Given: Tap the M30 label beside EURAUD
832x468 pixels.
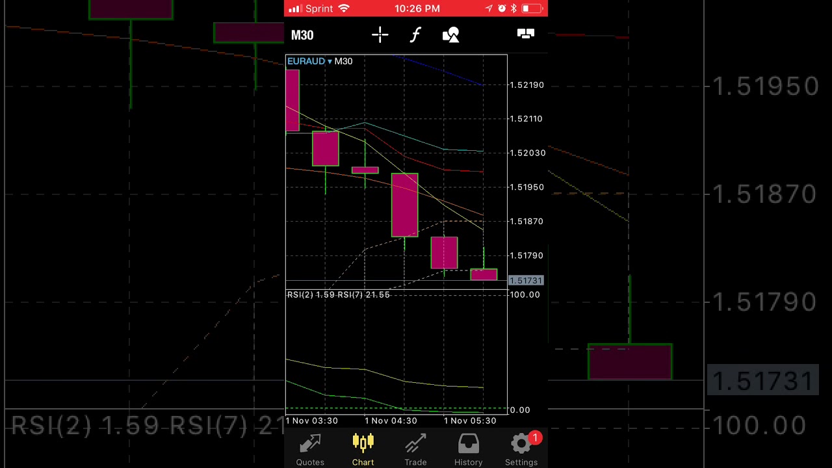Looking at the screenshot, I should click(343, 61).
